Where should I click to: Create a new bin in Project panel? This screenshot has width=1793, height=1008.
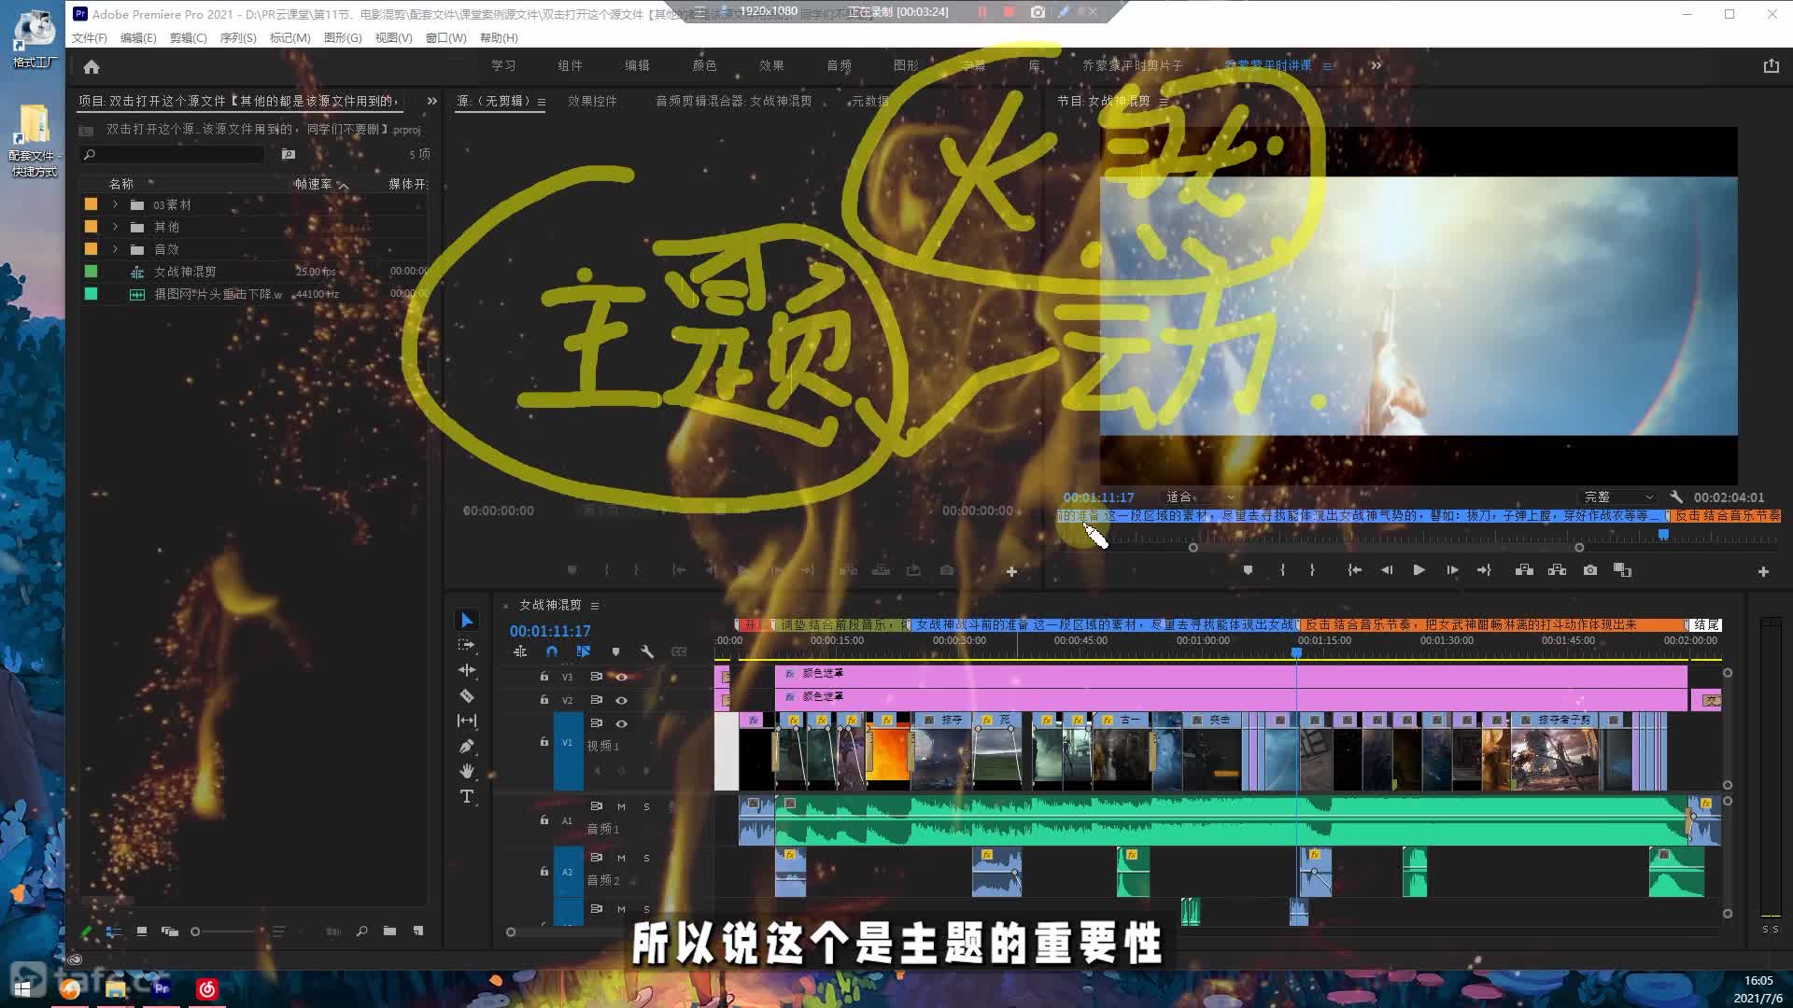[389, 931]
